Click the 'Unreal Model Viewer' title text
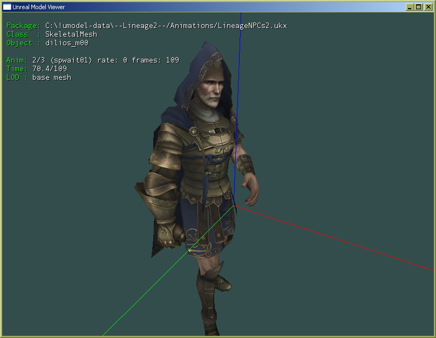This screenshot has height=338, width=436. (39, 7)
